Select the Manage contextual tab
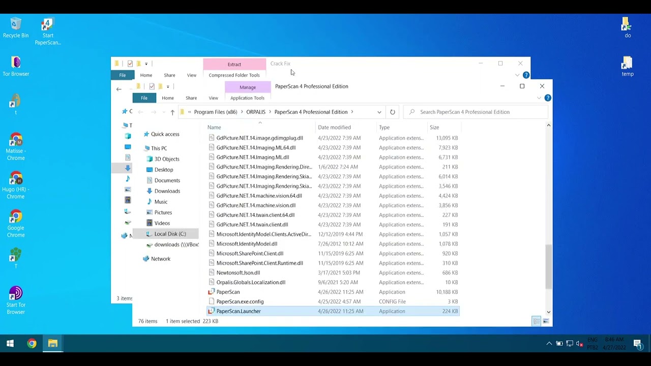The height and width of the screenshot is (366, 651). click(x=248, y=87)
